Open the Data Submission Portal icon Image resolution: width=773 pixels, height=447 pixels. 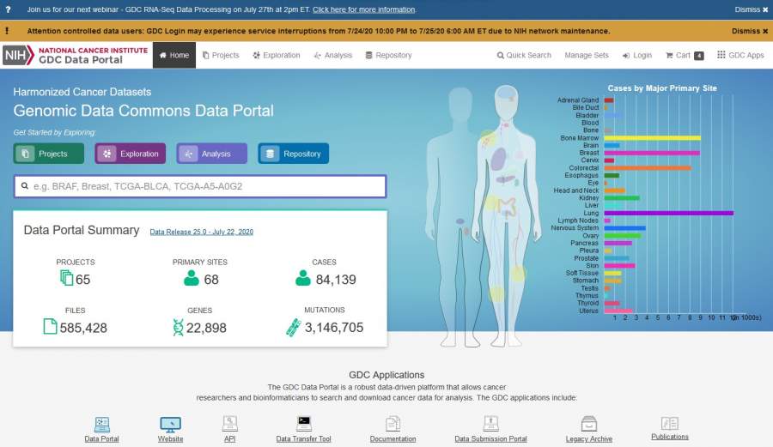coord(490,423)
